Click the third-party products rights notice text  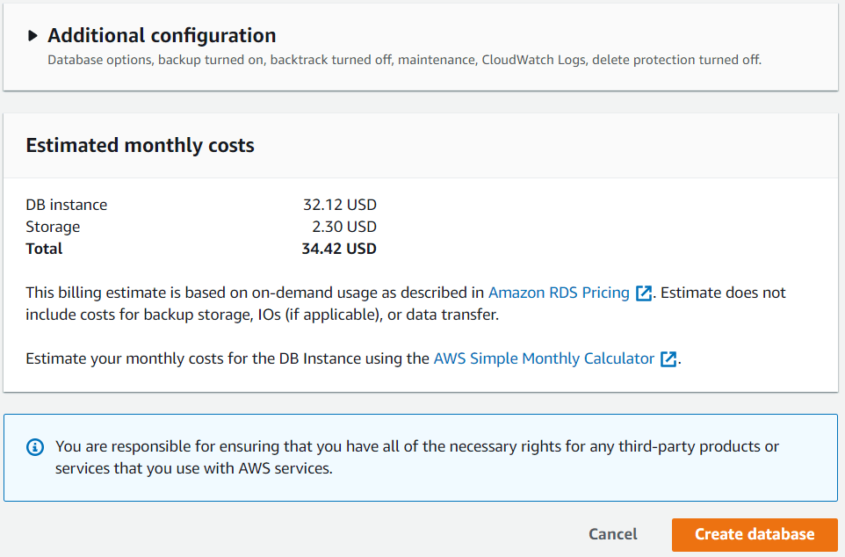(416, 457)
